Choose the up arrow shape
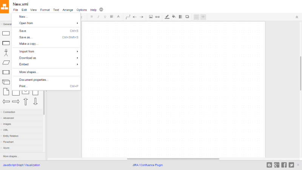This screenshot has height=170, width=302. (x=26, y=102)
